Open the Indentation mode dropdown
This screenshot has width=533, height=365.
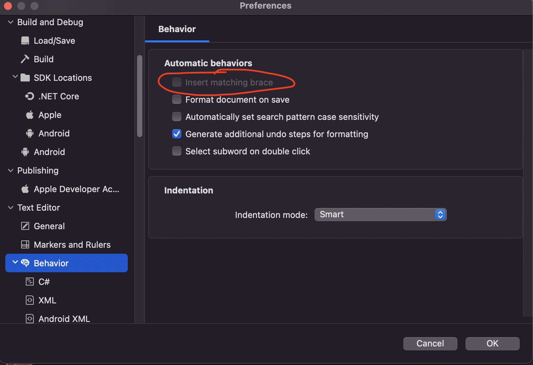click(x=380, y=215)
